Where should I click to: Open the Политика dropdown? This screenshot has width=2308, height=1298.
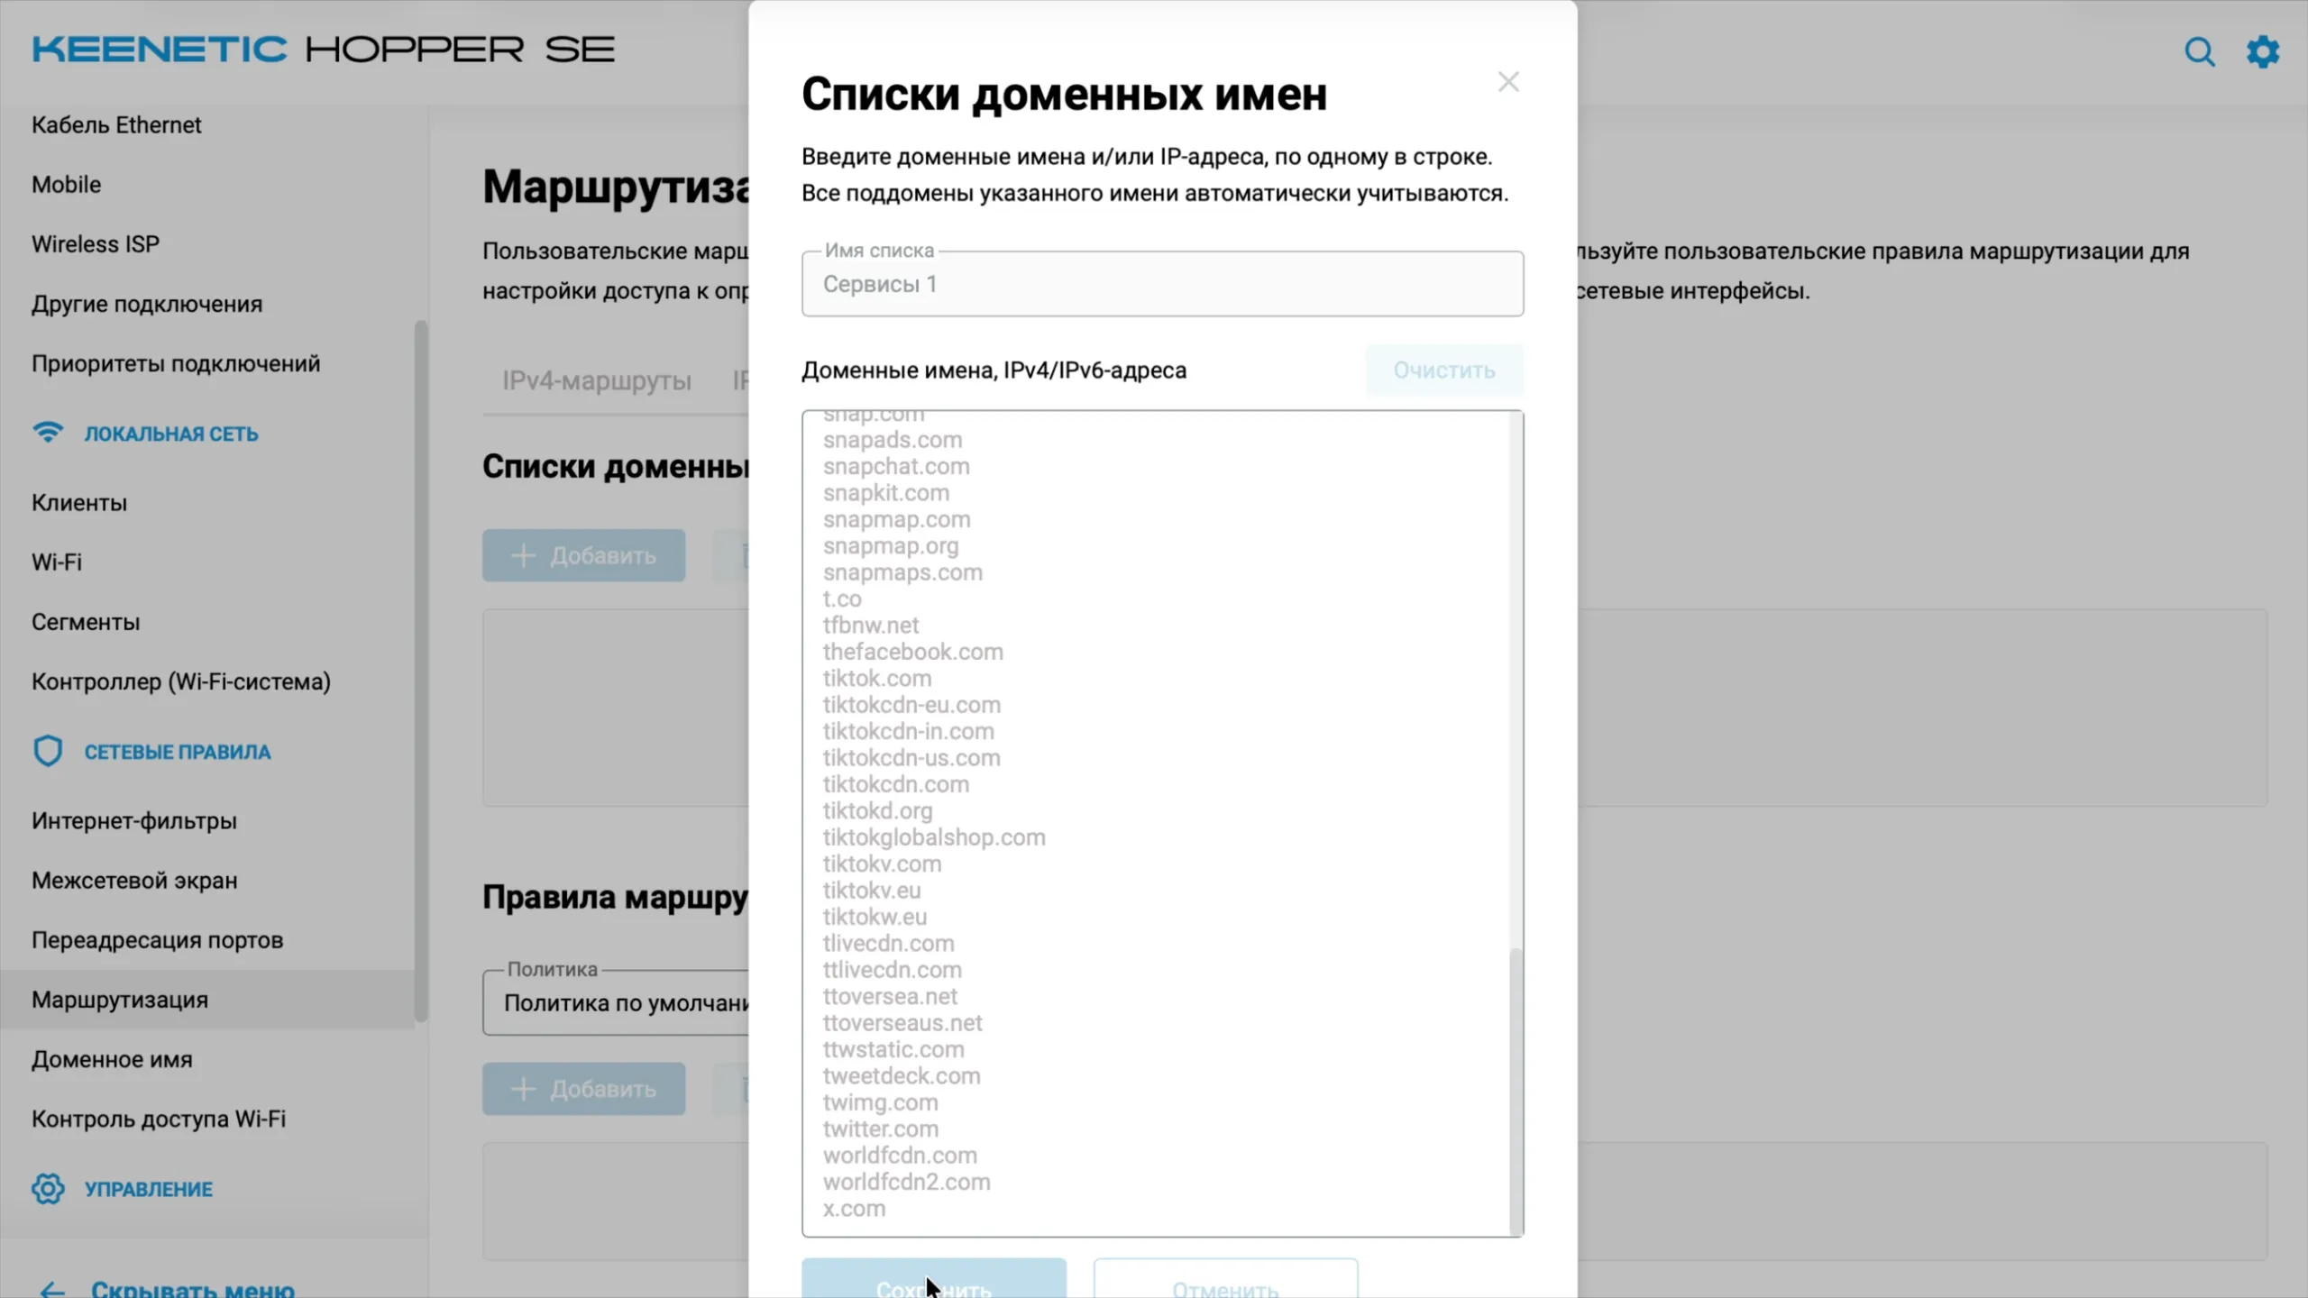click(617, 1002)
